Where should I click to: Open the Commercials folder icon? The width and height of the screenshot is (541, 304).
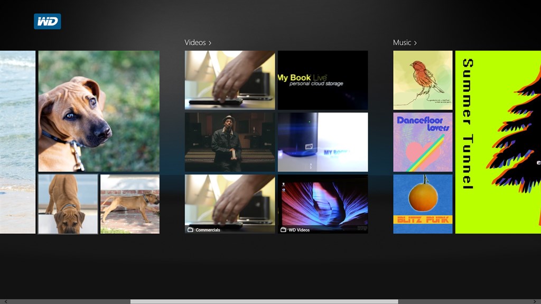click(190, 230)
